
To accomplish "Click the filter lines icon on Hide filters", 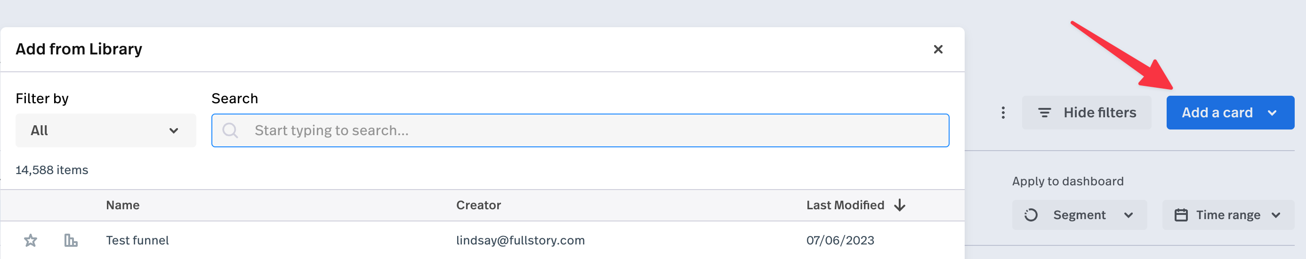I will point(1044,113).
